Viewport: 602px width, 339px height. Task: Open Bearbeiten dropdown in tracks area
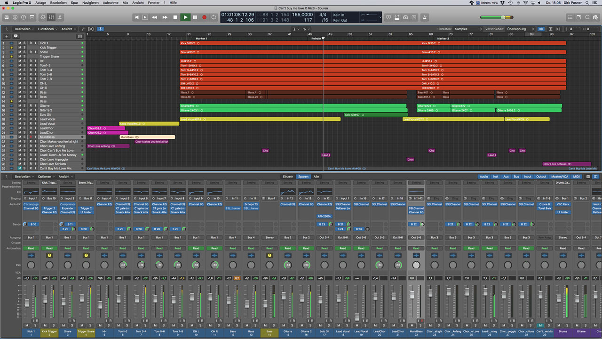click(x=24, y=29)
